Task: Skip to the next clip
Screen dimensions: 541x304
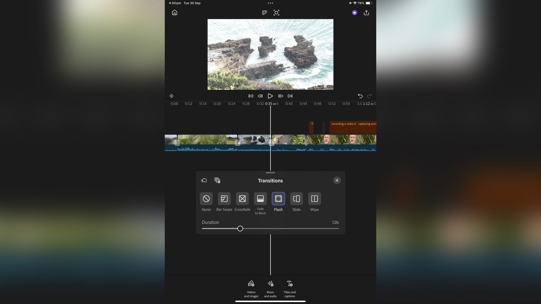Action: pyautogui.click(x=290, y=96)
